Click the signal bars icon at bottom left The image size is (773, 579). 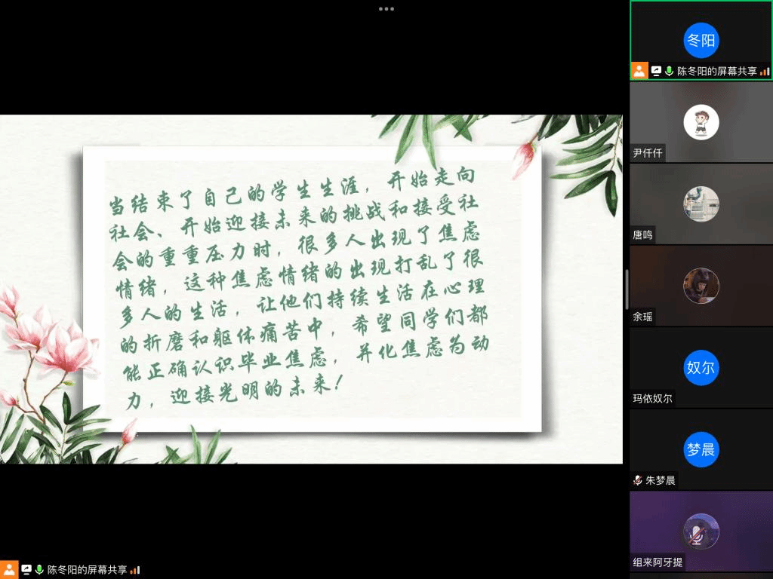point(135,570)
